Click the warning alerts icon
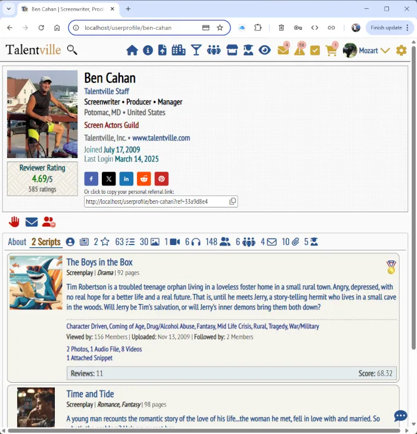 (x=299, y=51)
